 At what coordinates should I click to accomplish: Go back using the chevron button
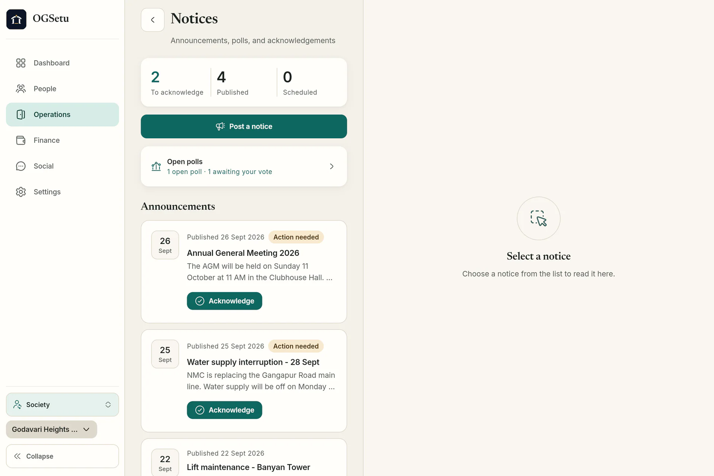pyautogui.click(x=152, y=20)
